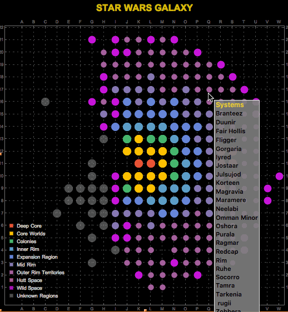Select 'Purala' in the Systems list
The width and height of the screenshot is (288, 312).
pyautogui.click(x=225, y=234)
